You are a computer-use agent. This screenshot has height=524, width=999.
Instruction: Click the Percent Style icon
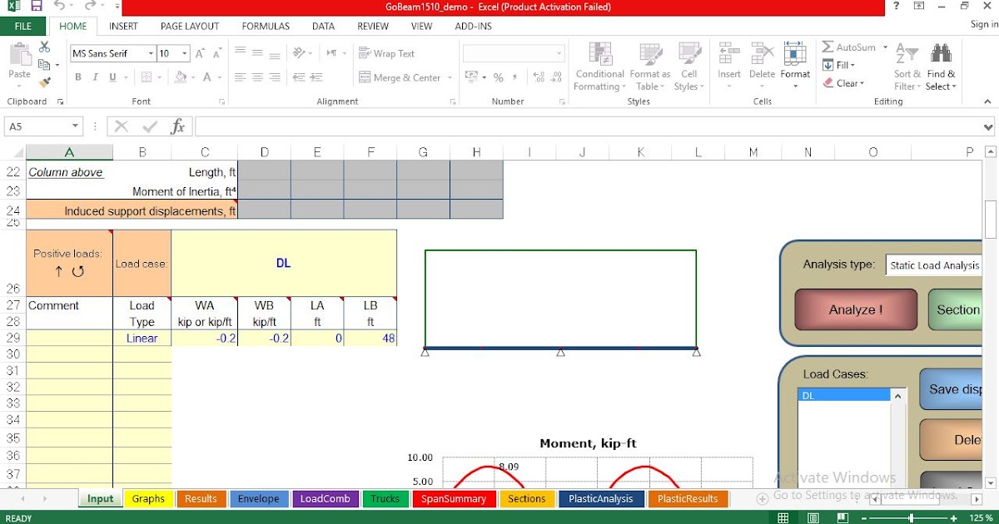(x=497, y=77)
